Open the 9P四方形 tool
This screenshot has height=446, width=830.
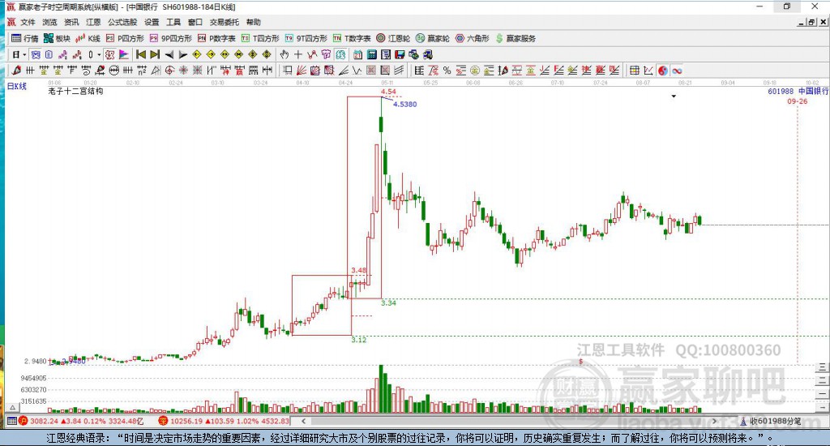tap(171, 38)
